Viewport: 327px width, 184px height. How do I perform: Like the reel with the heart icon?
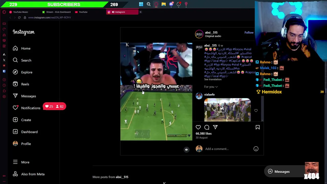[x=198, y=127]
